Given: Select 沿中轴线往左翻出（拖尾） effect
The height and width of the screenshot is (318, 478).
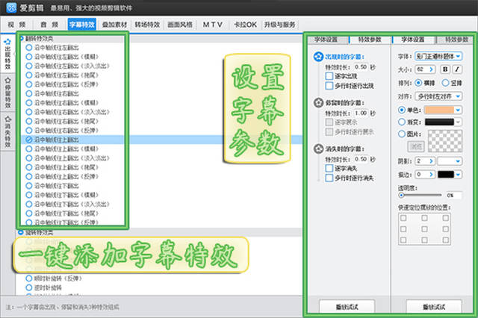Looking at the screenshot, I should point(62,75).
